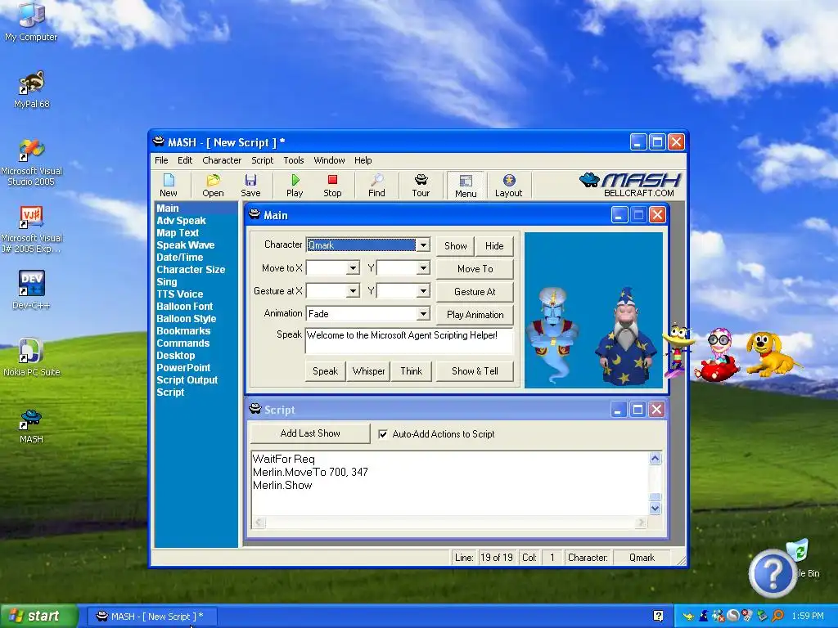Screen dimensions: 838x628
Task: Click the Show button
Action: tap(455, 245)
